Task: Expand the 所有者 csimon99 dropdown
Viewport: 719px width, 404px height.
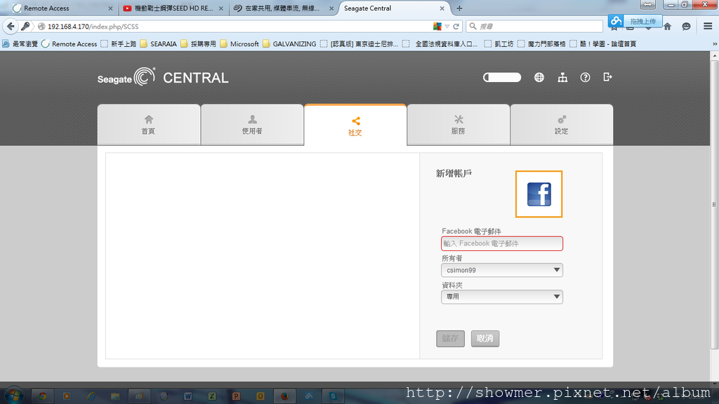Action: [x=502, y=270]
